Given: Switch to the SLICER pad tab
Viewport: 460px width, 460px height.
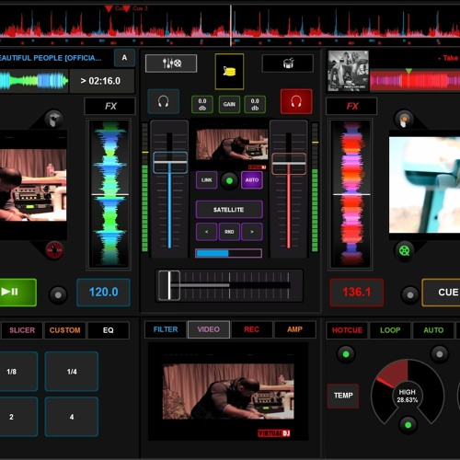Looking at the screenshot, I should click(22, 330).
